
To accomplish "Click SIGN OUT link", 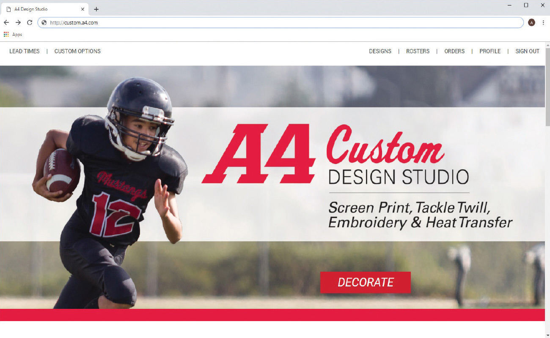I will (x=527, y=51).
